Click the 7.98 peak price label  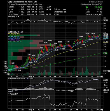pos(41,48)
